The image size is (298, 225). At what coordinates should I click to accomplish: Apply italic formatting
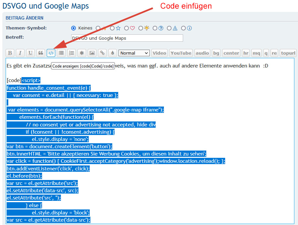(20, 53)
